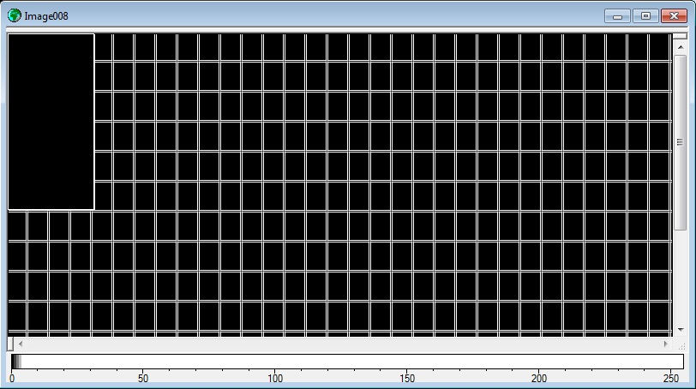Maximize the Image008 window
Image resolution: width=696 pixels, height=389 pixels.
[x=645, y=16]
